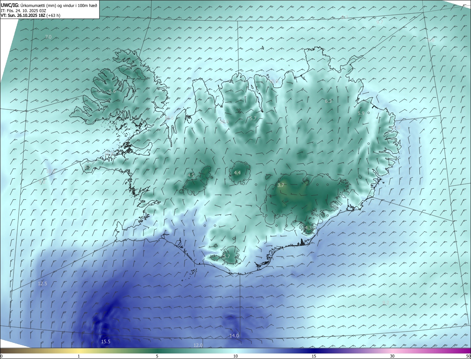
Task: Click the colorbar tick label 50
Action: [x=468, y=356]
